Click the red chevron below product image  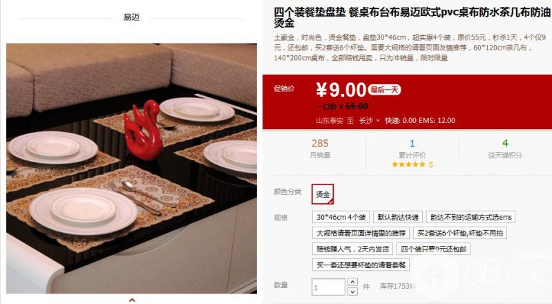click(x=132, y=300)
